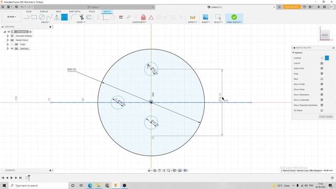This screenshot has height=189, width=336.
Task: Select the Mirror tool triangle icon
Action: click(x=57, y=17)
